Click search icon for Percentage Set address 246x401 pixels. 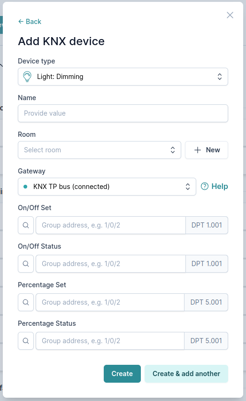pyautogui.click(x=26, y=302)
